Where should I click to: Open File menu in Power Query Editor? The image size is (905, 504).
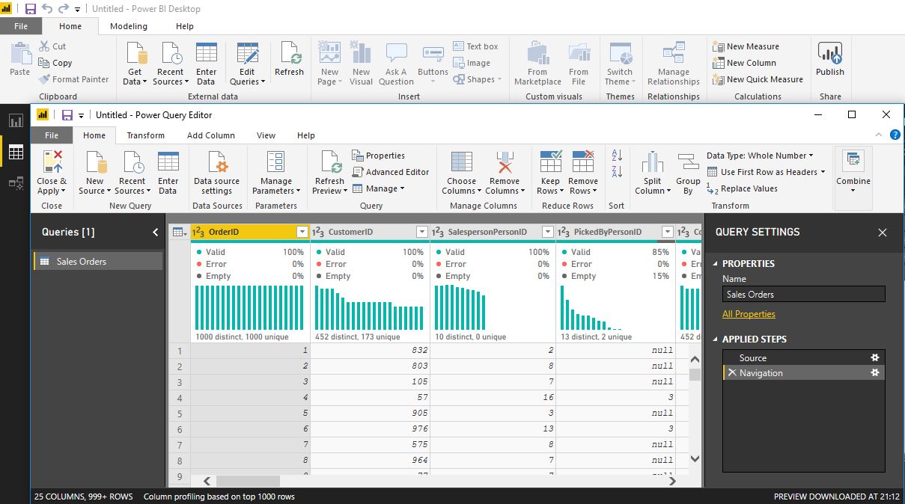click(x=51, y=135)
